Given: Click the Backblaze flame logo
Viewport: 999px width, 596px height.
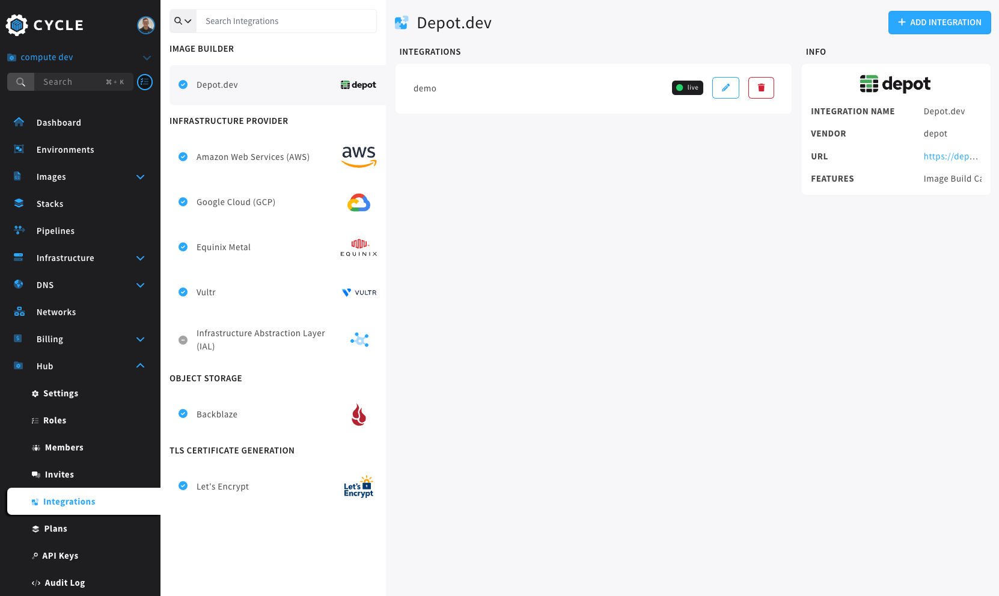Looking at the screenshot, I should coord(359,414).
